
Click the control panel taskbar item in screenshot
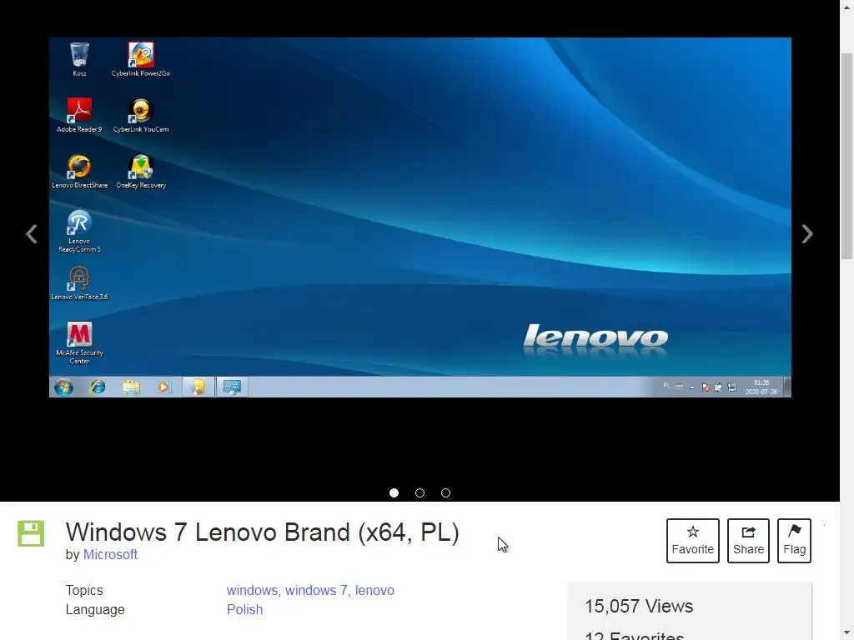(x=232, y=387)
